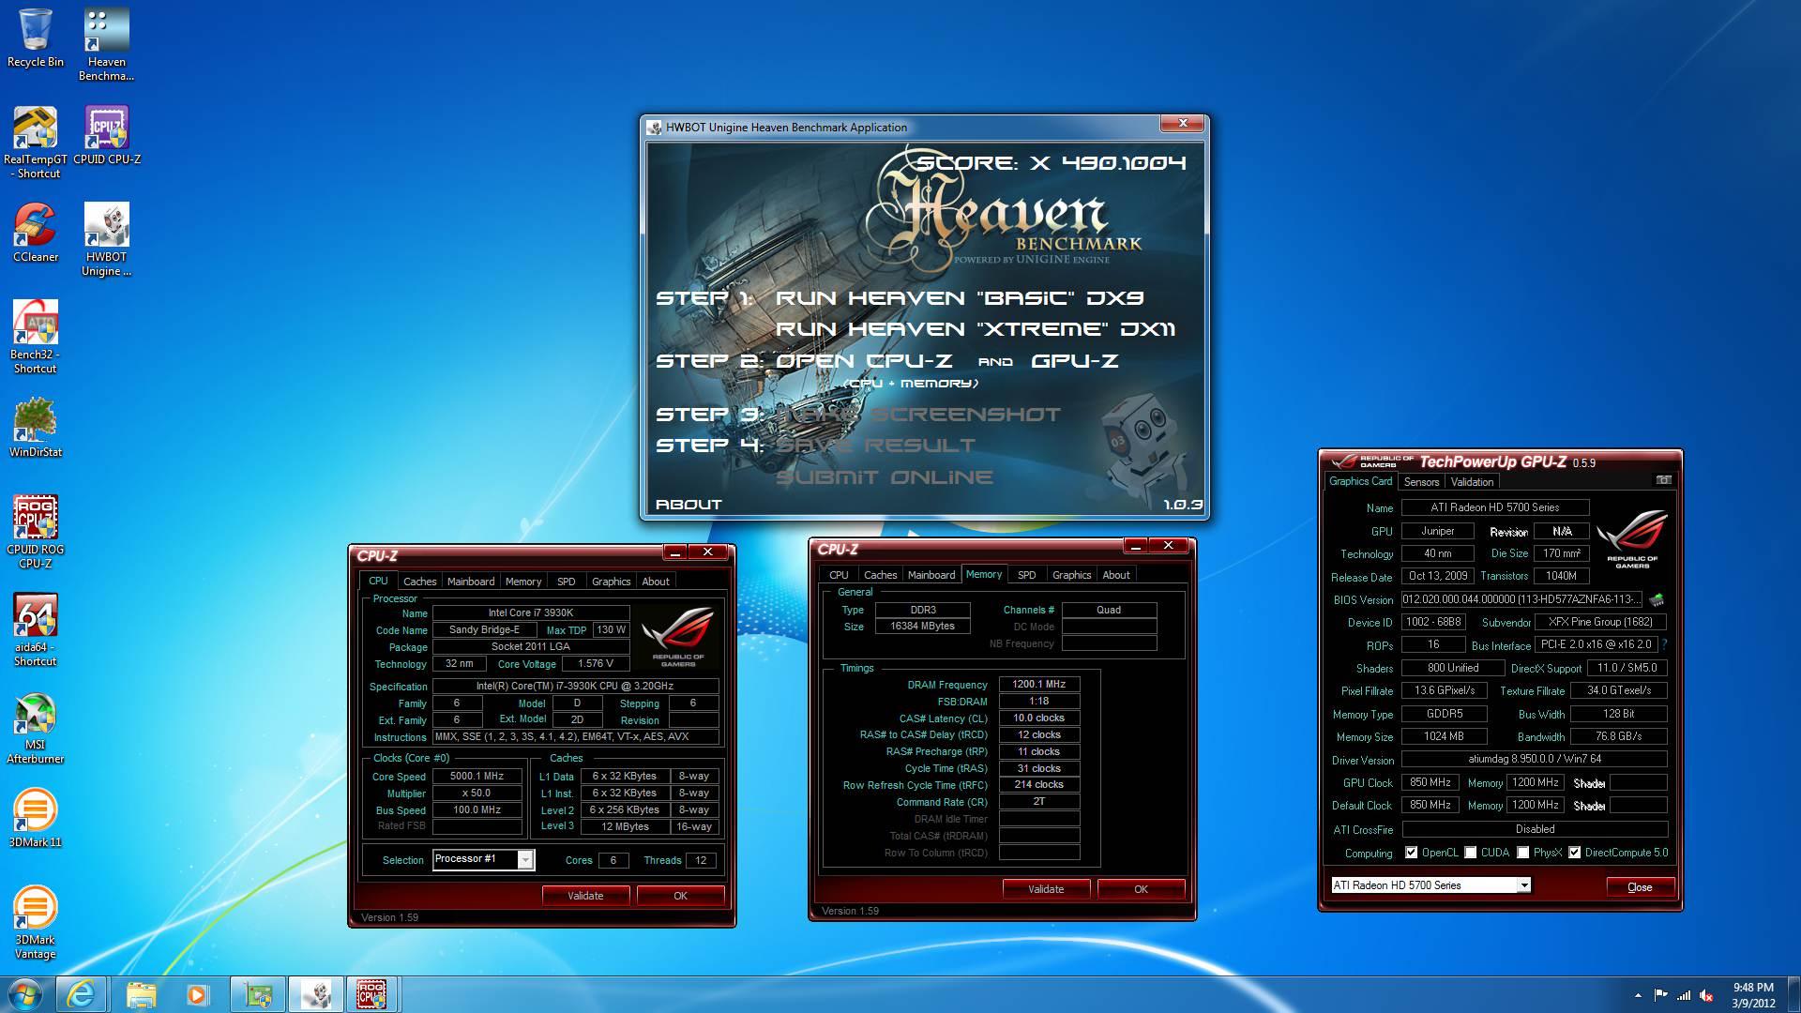Viewport: 1801px width, 1013px height.
Task: Click the DRAM Frequency value 1200.1 MHz
Action: [1039, 685]
